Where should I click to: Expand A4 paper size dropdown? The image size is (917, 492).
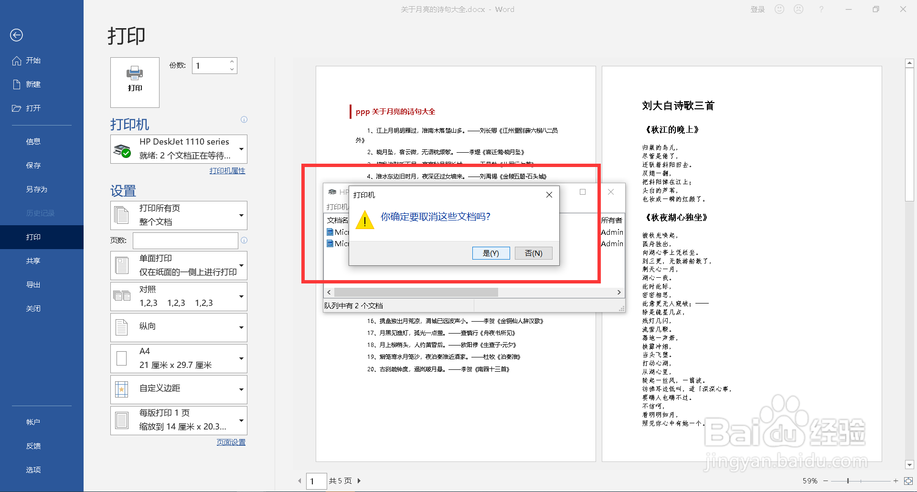click(x=179, y=358)
